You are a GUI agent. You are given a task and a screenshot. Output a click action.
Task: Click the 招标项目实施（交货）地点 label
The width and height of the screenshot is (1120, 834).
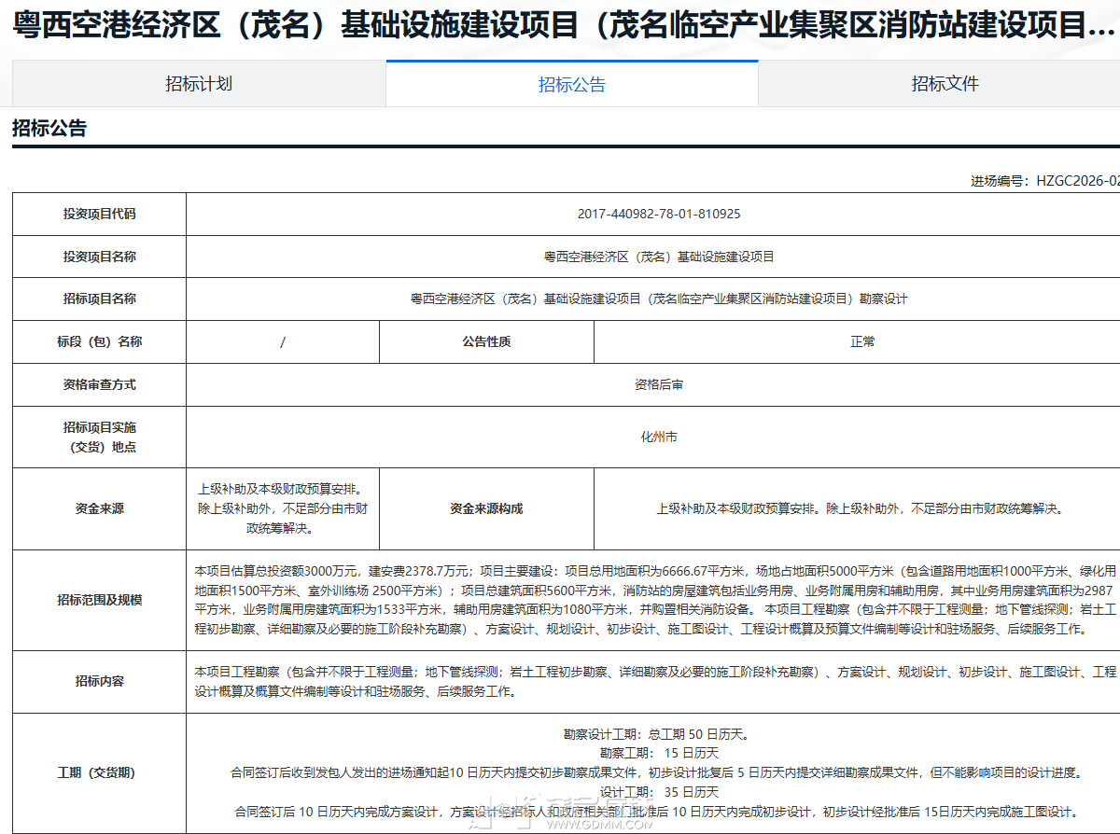click(x=99, y=437)
